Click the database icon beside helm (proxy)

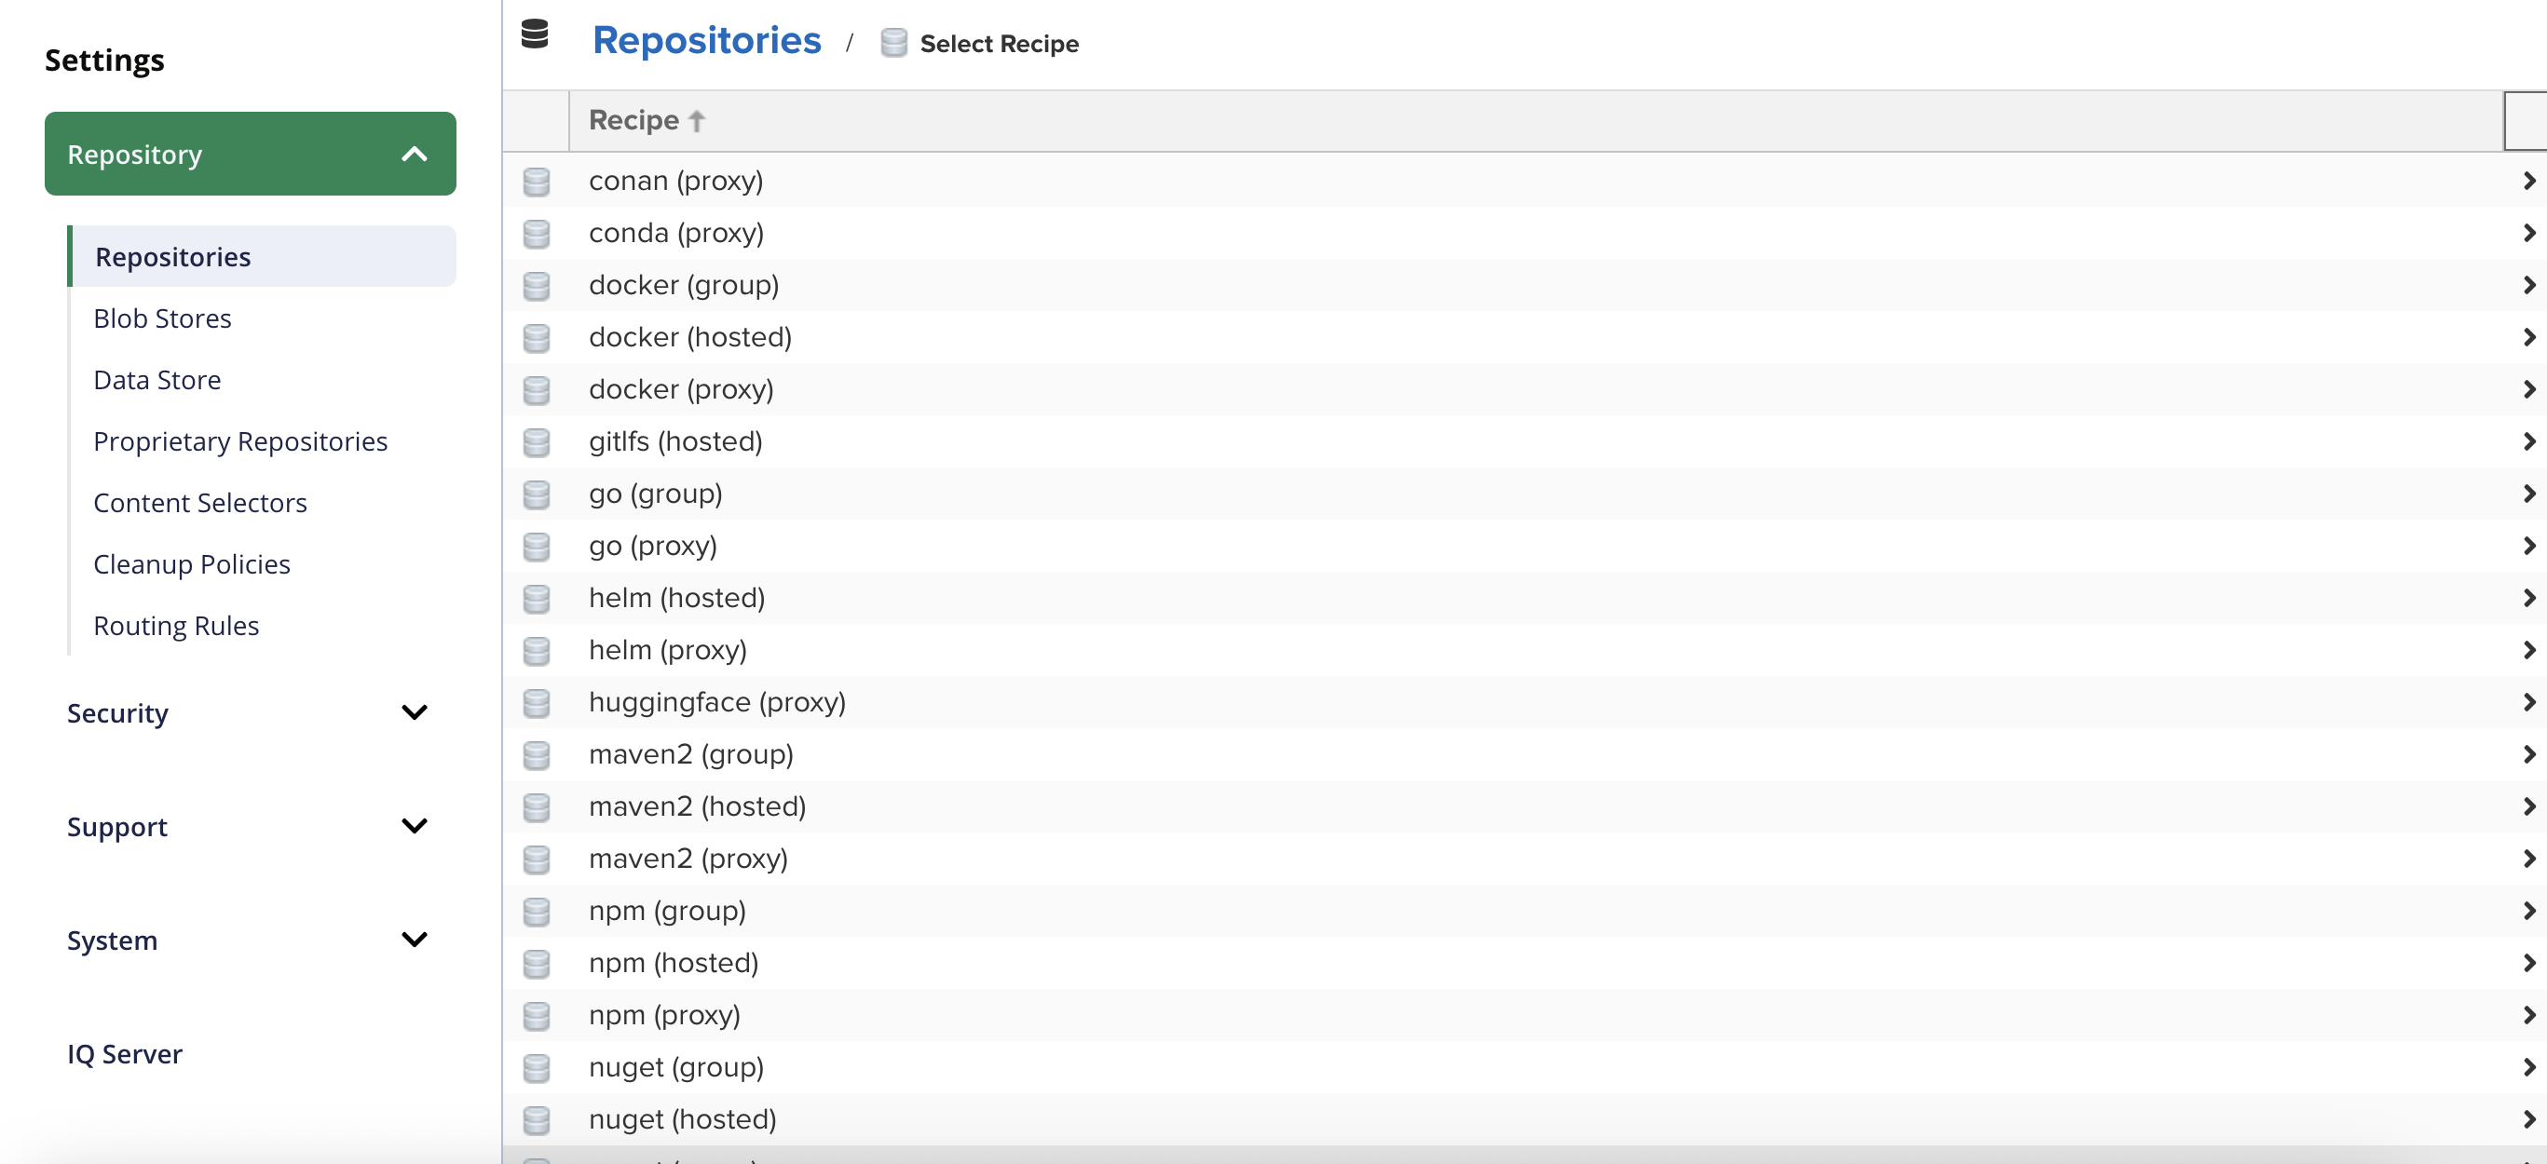(x=537, y=651)
